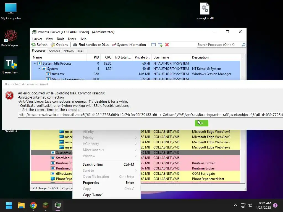Screen dimensions: 283x212
Task: Sort by I/O total column header
Action: point(123,57)
